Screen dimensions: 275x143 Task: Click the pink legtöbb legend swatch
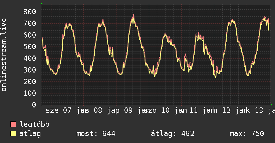click(x=13, y=124)
